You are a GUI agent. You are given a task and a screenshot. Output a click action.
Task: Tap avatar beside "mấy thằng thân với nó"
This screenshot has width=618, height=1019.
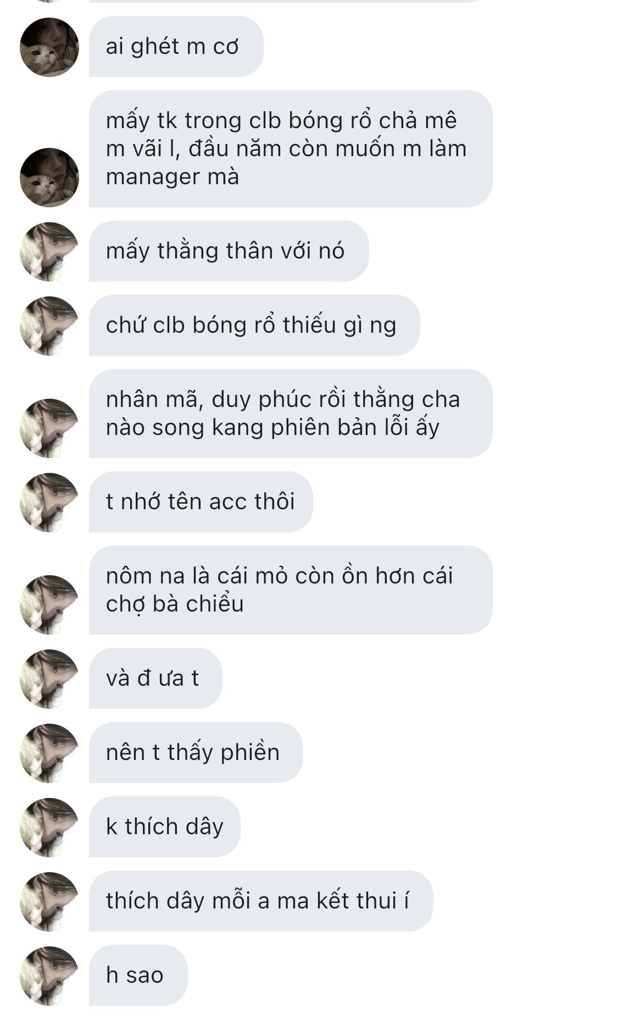49,252
